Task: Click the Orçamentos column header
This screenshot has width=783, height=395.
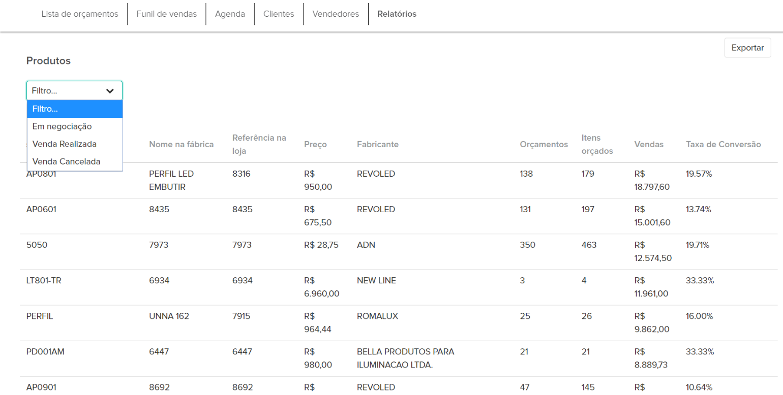Action: 544,145
